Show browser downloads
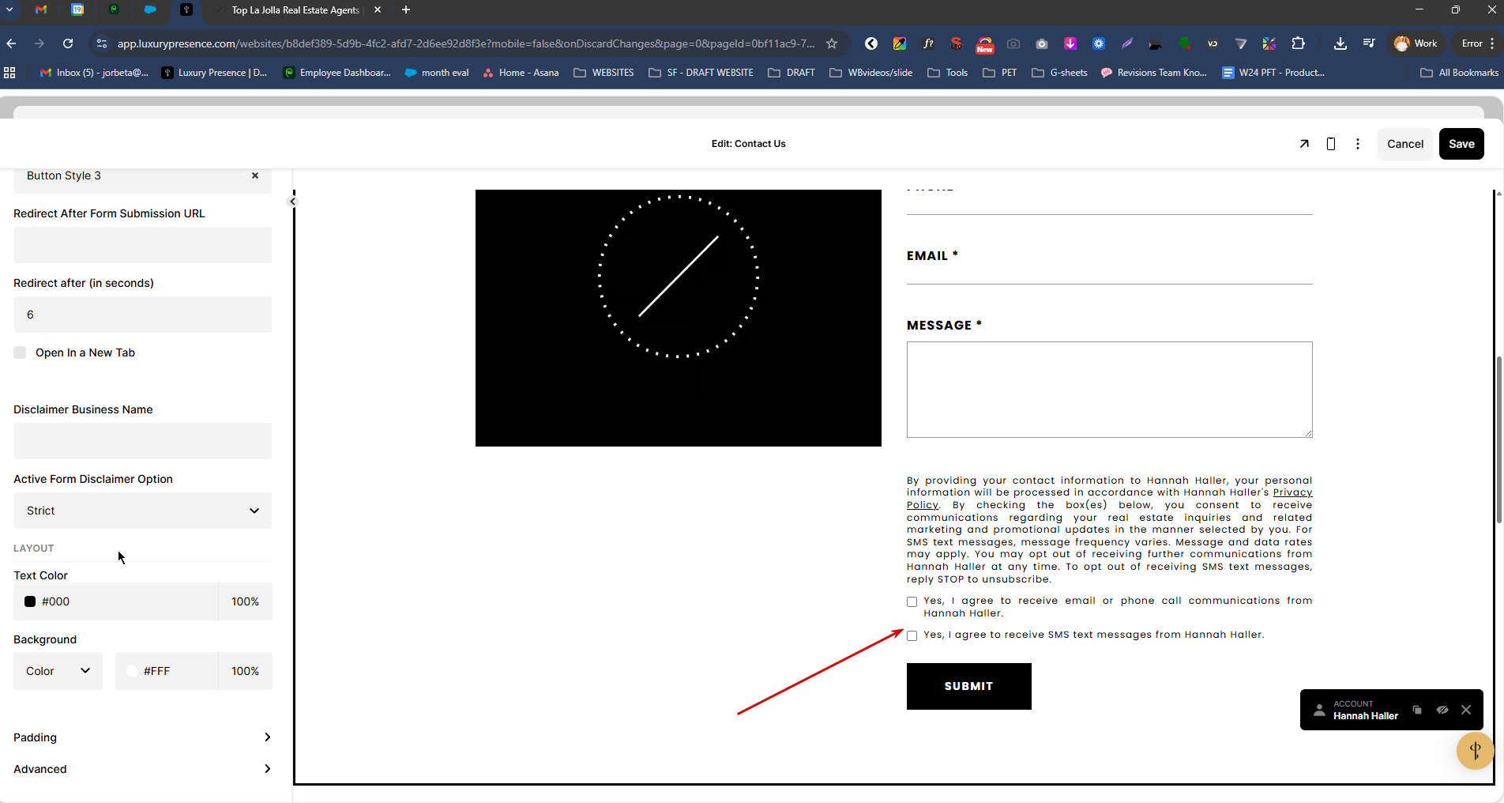Viewport: 1504px width, 803px height. coord(1340,43)
